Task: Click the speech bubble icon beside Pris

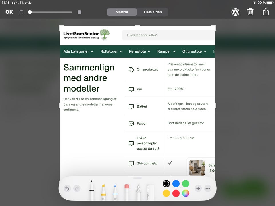Action: click(x=131, y=89)
